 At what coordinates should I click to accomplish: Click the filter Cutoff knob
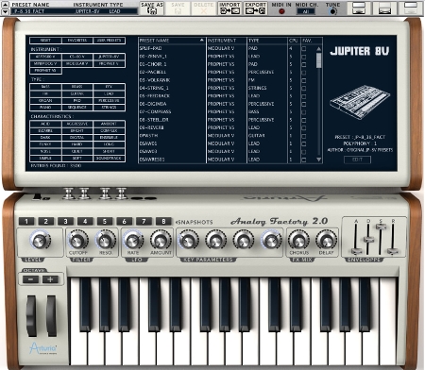77,241
